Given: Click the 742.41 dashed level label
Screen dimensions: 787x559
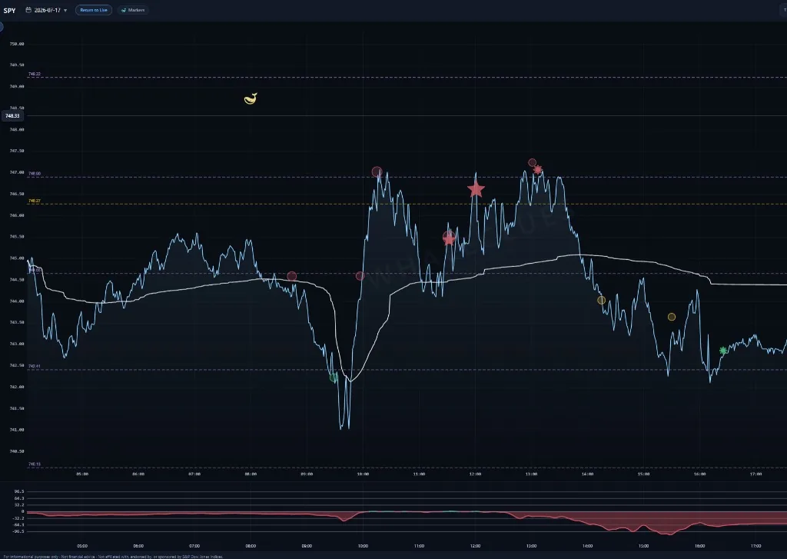Looking at the screenshot, I should point(35,367).
